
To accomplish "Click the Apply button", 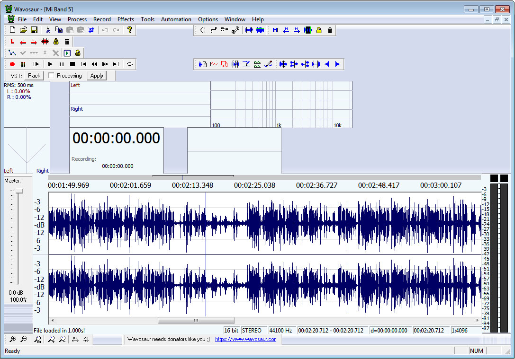I will click(x=96, y=76).
